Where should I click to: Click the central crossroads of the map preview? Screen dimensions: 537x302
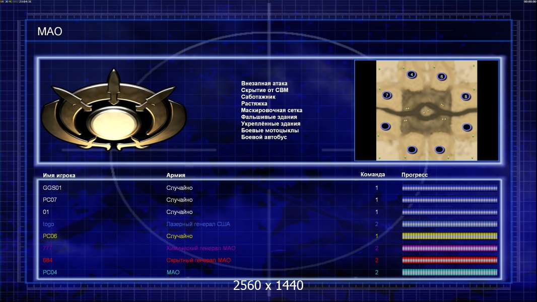426,112
